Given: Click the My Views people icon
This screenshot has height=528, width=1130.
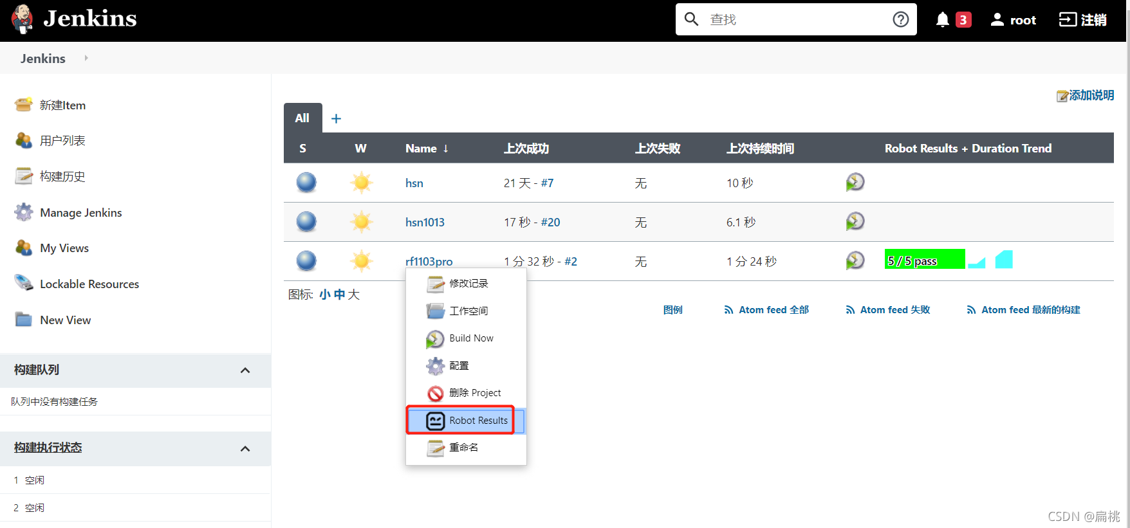Looking at the screenshot, I should tap(24, 248).
